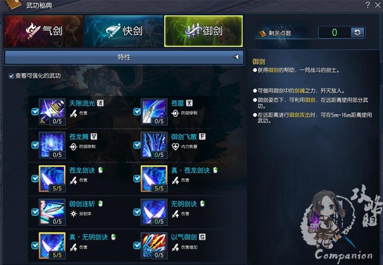Select the 无明剑诀 skill icon
383x265 pixels.
(154, 212)
